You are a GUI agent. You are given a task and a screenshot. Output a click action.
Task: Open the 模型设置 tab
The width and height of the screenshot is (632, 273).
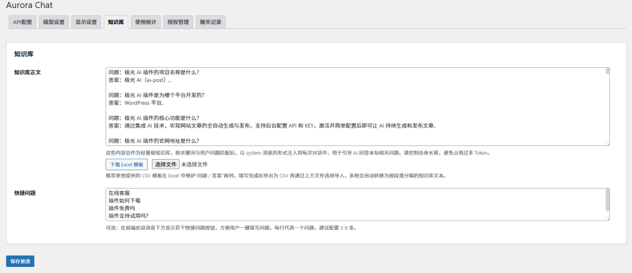[x=54, y=22]
